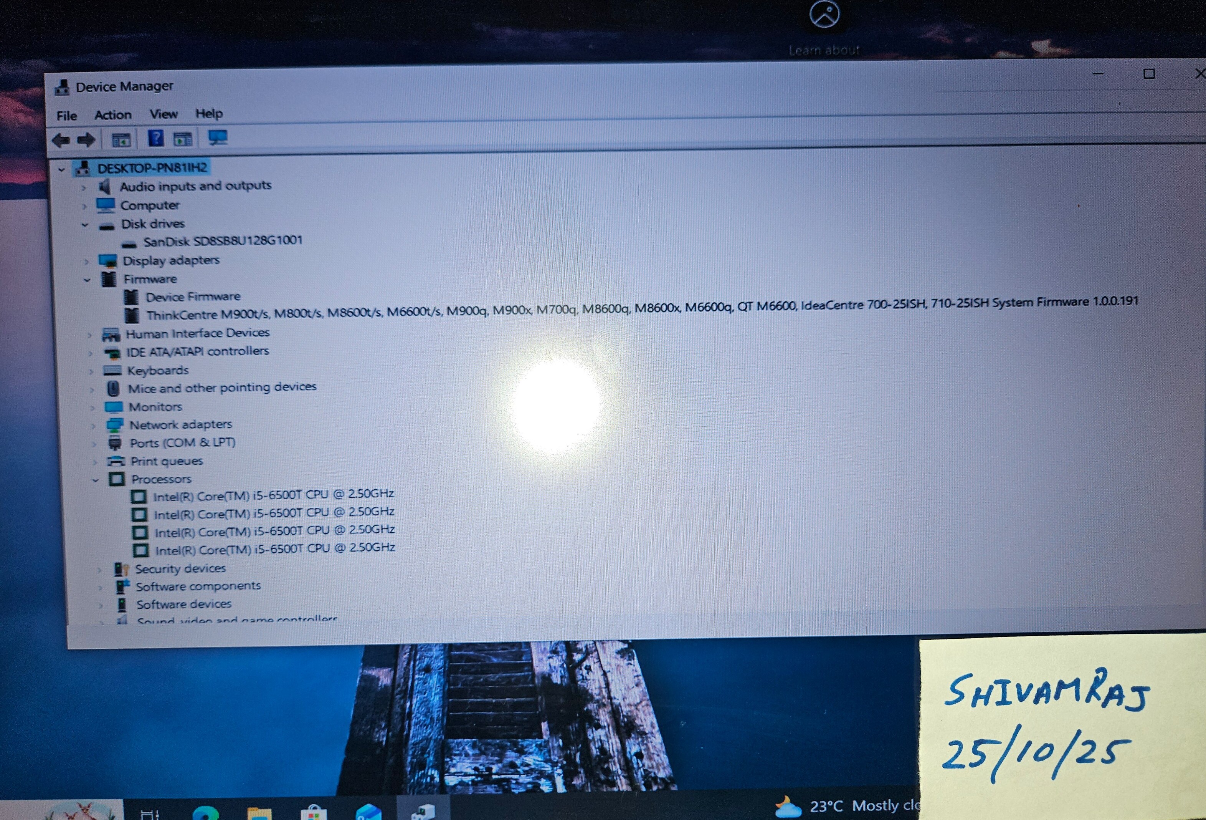This screenshot has width=1206, height=820.
Task: Collapse the Firmware category
Action: click(87, 280)
